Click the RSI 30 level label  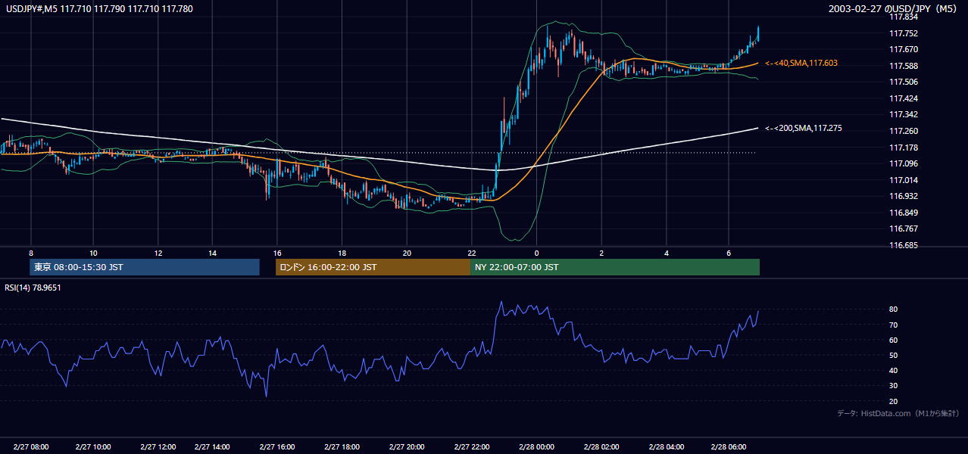pyautogui.click(x=894, y=386)
